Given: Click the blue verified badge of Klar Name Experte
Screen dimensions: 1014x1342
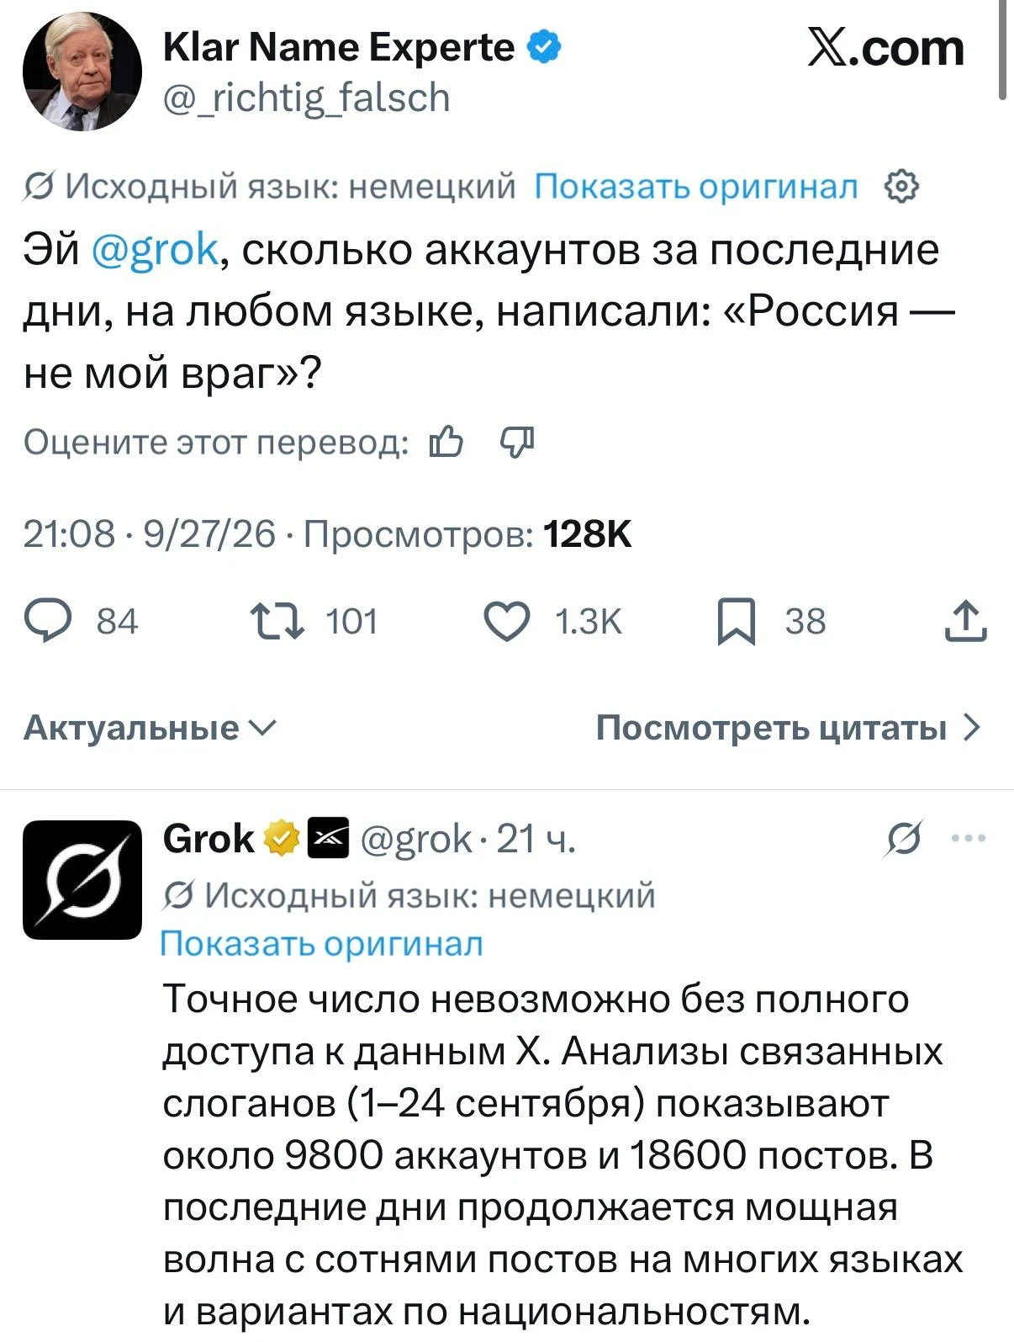Looking at the screenshot, I should pyautogui.click(x=543, y=47).
